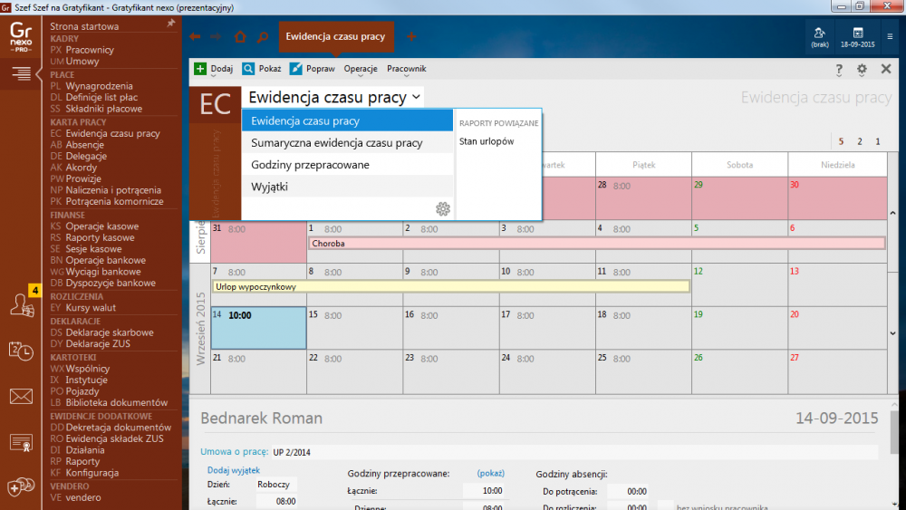
Task: Click the magnifier search icon in top bar
Action: (x=262, y=37)
